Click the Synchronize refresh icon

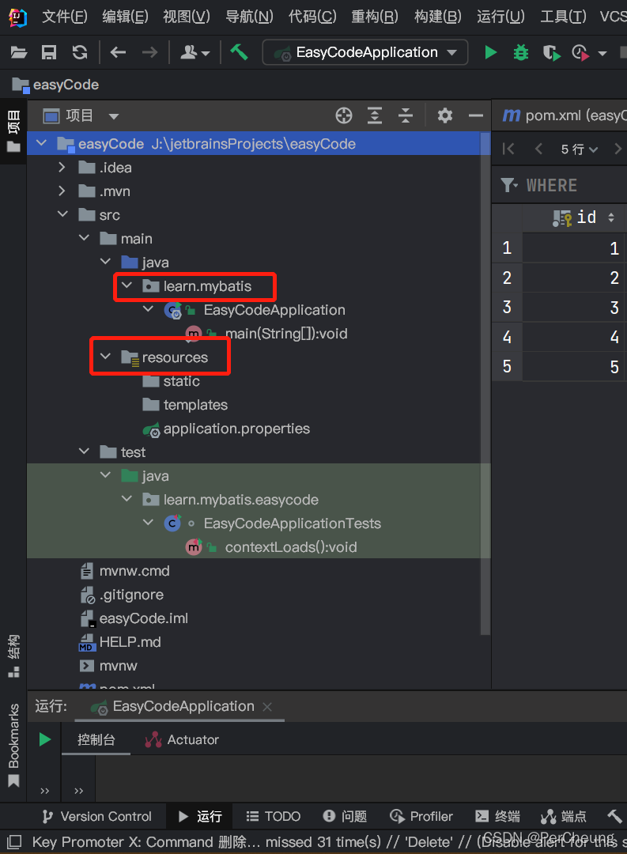coord(80,52)
